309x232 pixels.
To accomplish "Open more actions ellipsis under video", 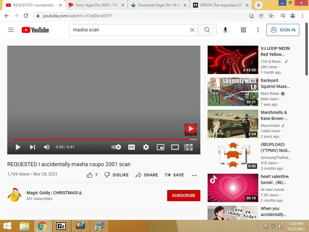I will (x=194, y=176).
